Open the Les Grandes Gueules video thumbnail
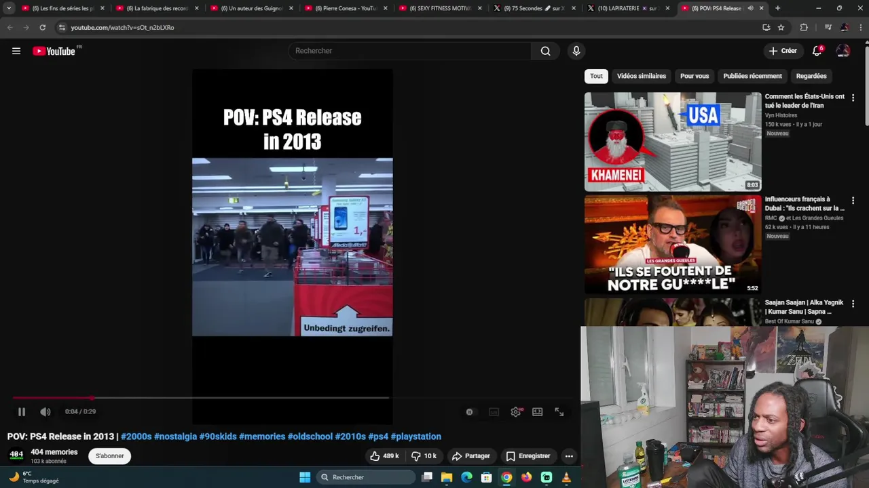Image resolution: width=869 pixels, height=488 pixels. click(x=673, y=245)
